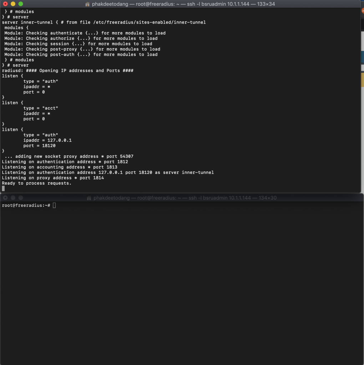This screenshot has height=365, width=364.
Task: Click the dimmed zoom button of bottom window
Action: pyautogui.click(x=21, y=197)
